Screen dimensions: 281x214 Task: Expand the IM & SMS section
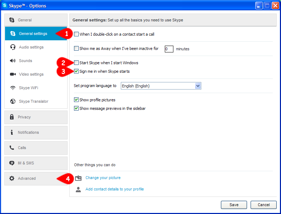point(36,163)
